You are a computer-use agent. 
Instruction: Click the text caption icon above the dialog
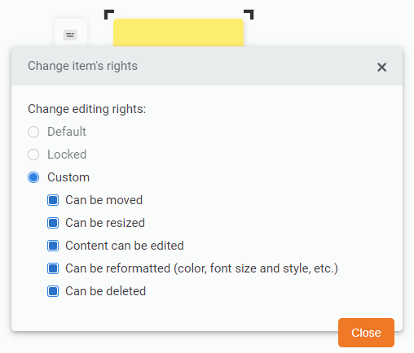point(70,35)
